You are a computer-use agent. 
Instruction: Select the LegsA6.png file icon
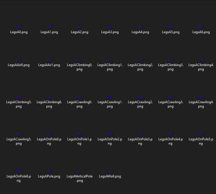(x=201, y=27)
